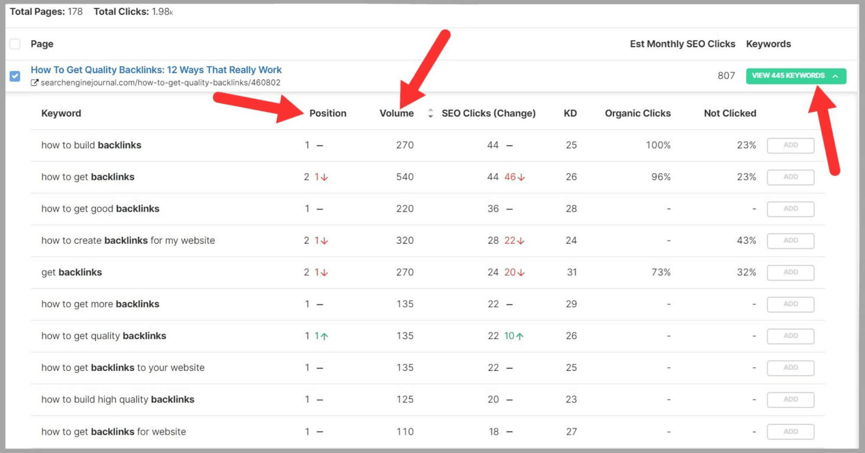Uncheck the backlinks article row checkbox
The height and width of the screenshot is (453, 865).
15,76
